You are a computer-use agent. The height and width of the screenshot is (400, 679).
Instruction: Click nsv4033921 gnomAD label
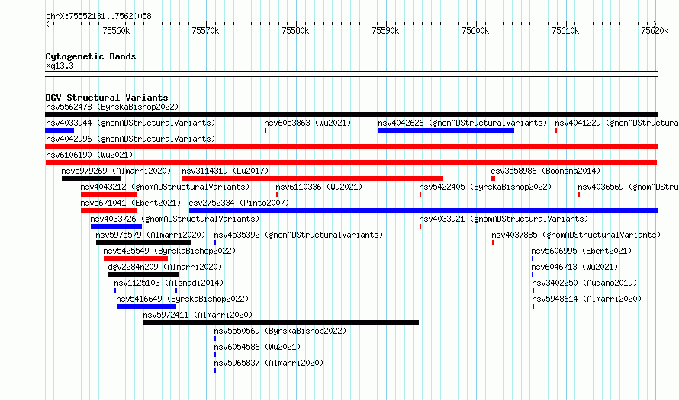[504, 219]
